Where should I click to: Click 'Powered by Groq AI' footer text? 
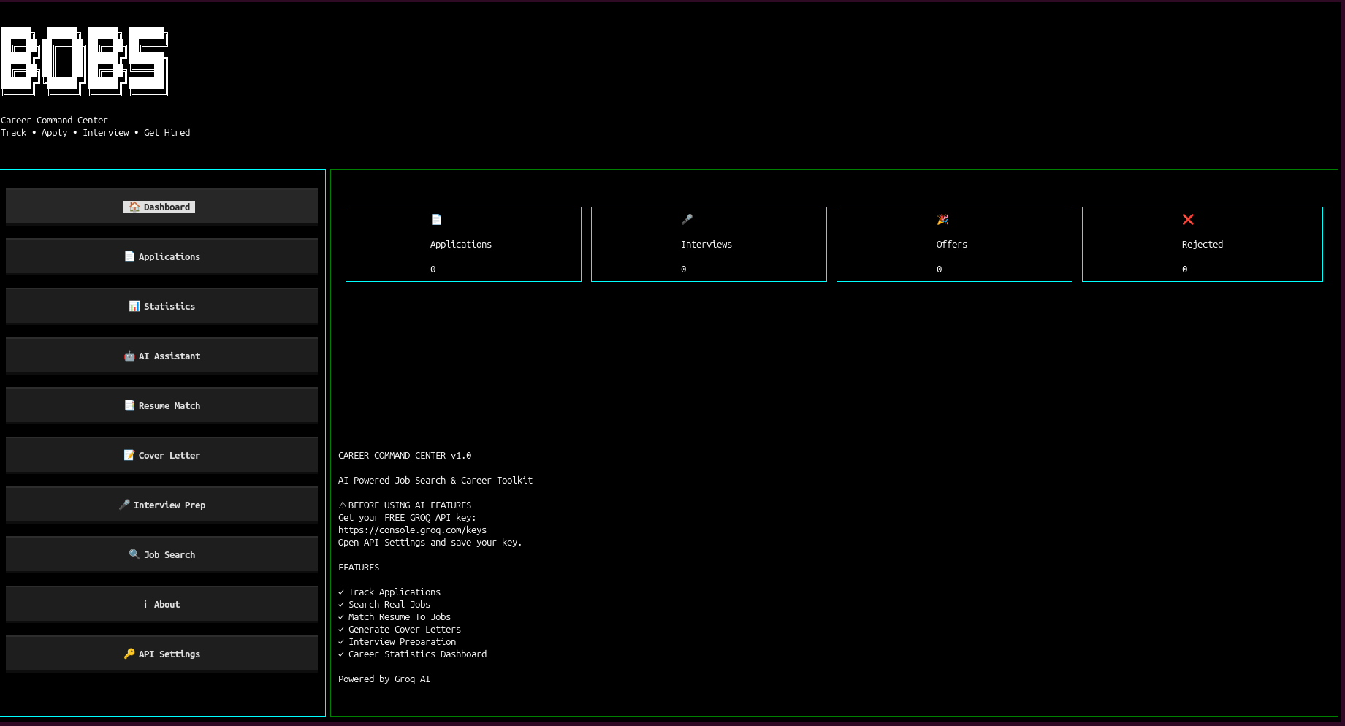[384, 679]
